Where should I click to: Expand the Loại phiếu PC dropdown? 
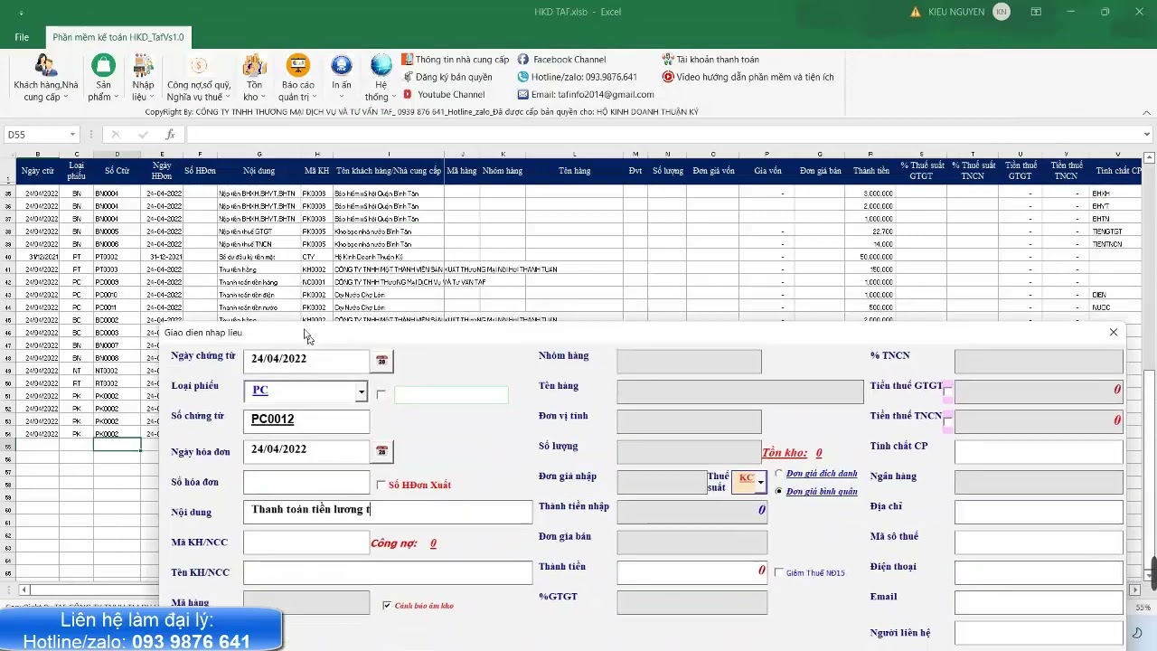[x=361, y=392]
